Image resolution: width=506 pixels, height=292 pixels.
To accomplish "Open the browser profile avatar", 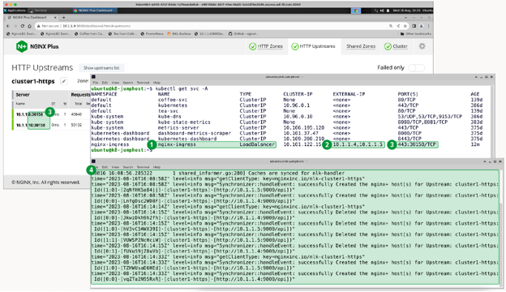I will coord(421,26).
